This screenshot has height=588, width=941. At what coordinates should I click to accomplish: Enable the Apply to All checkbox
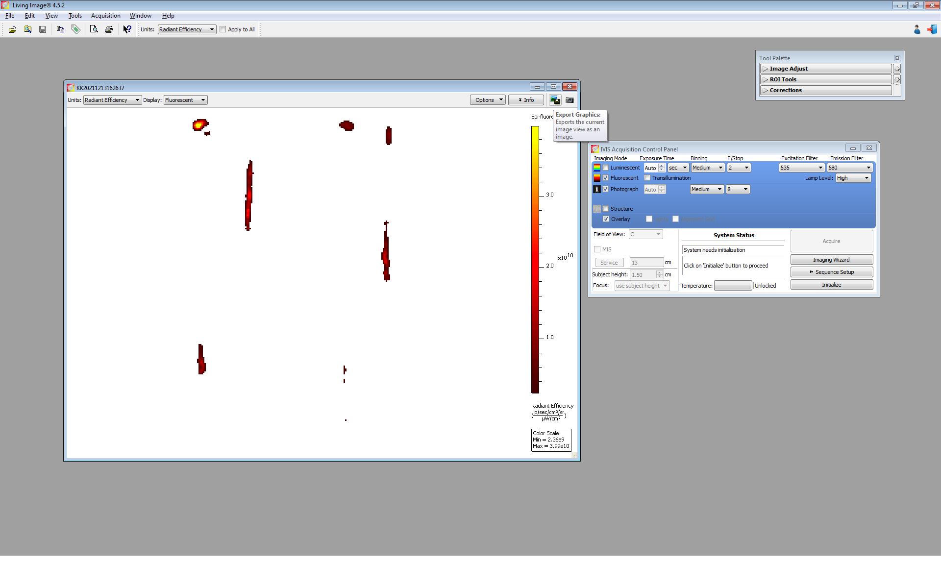[x=223, y=29]
